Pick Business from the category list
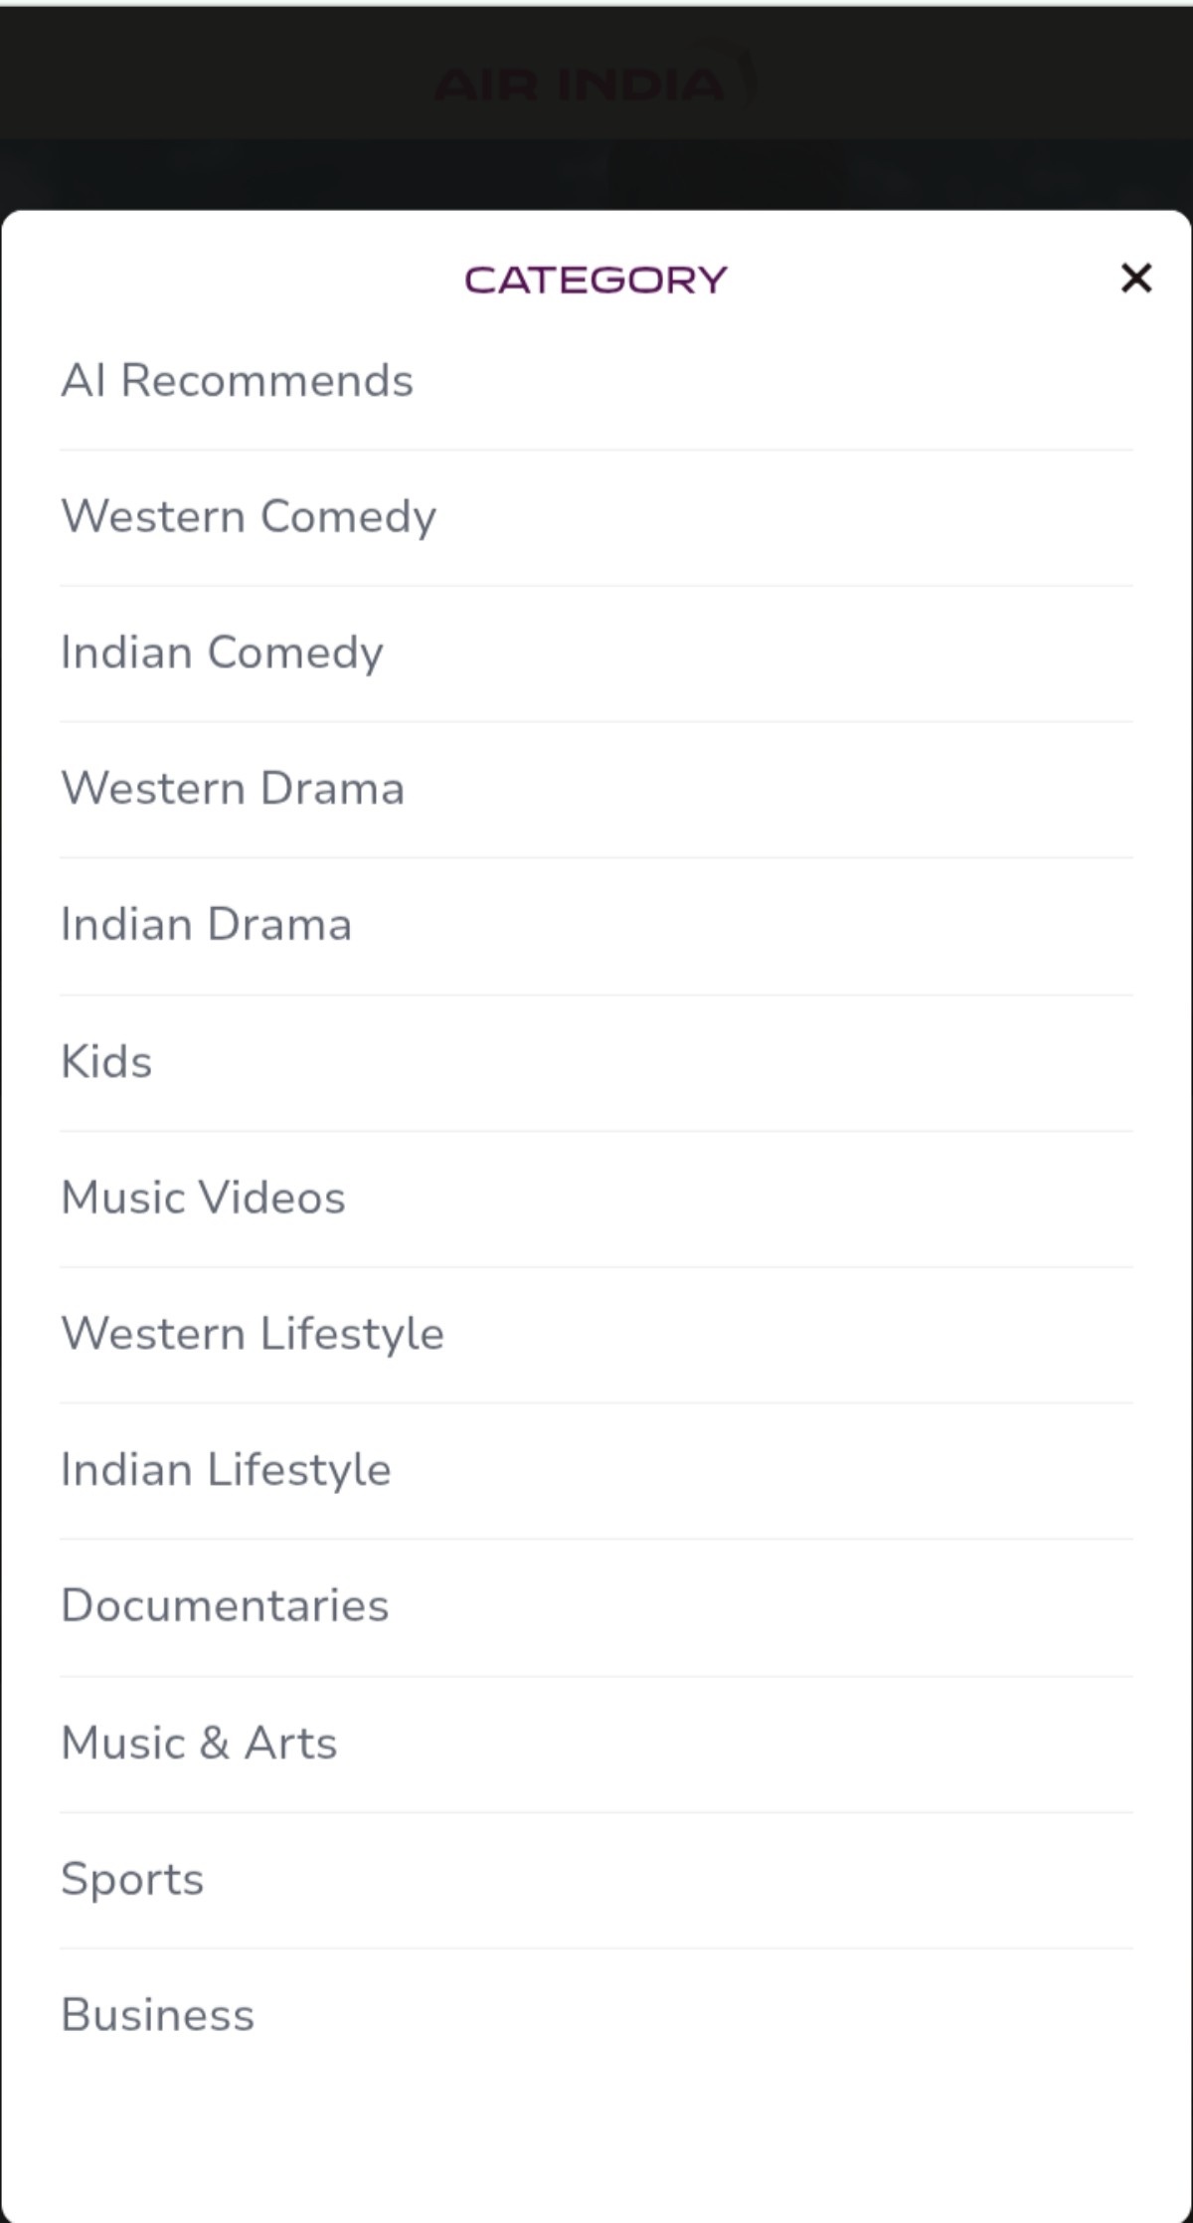This screenshot has height=2223, width=1193. (x=157, y=2015)
